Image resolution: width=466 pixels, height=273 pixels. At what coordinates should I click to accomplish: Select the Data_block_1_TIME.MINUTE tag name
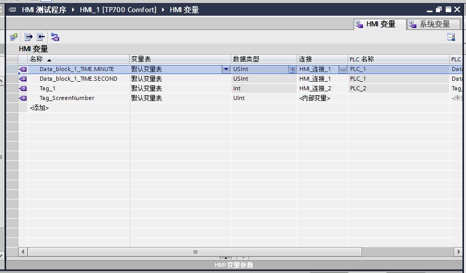coord(77,69)
